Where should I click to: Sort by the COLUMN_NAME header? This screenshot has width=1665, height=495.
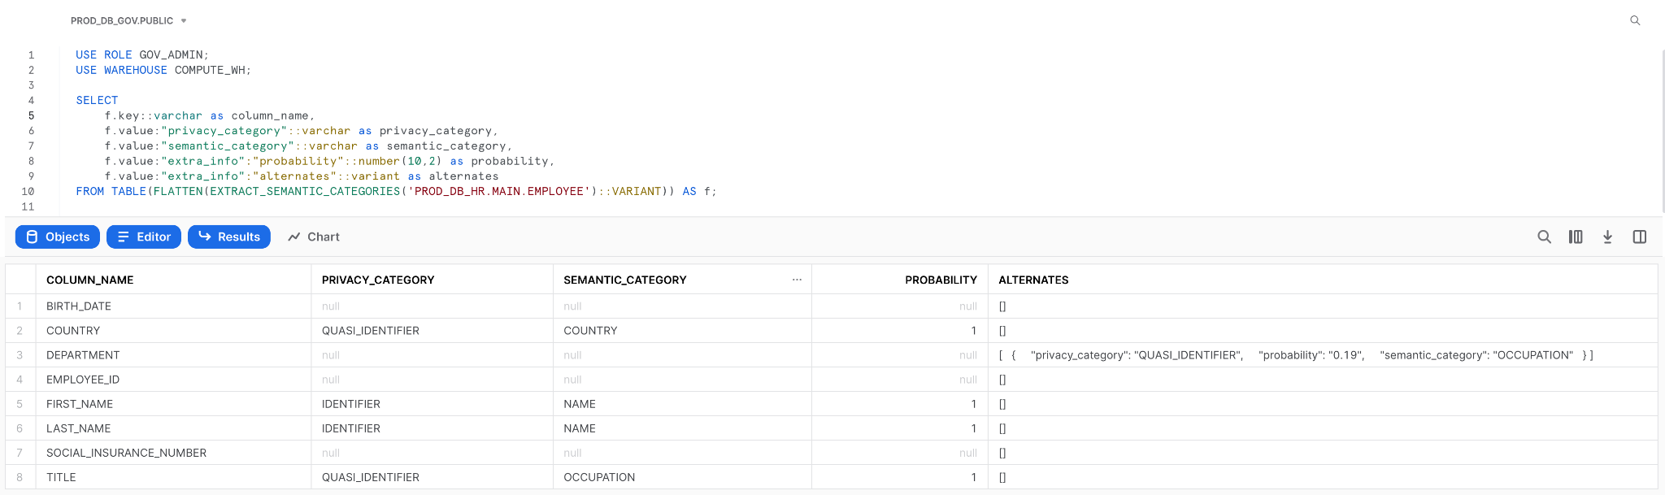[x=90, y=280]
